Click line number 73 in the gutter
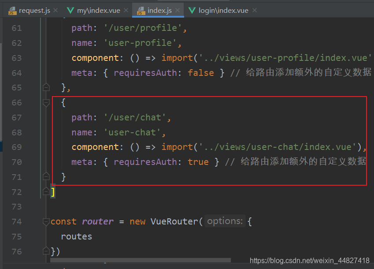Screen dimensions: 374x269 pos(17,207)
